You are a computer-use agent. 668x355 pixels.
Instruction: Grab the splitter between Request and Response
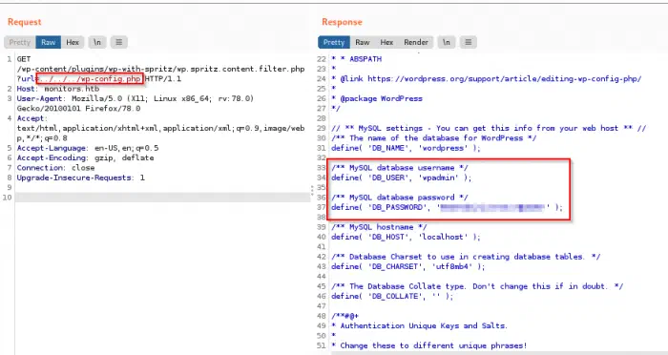[x=313, y=191]
